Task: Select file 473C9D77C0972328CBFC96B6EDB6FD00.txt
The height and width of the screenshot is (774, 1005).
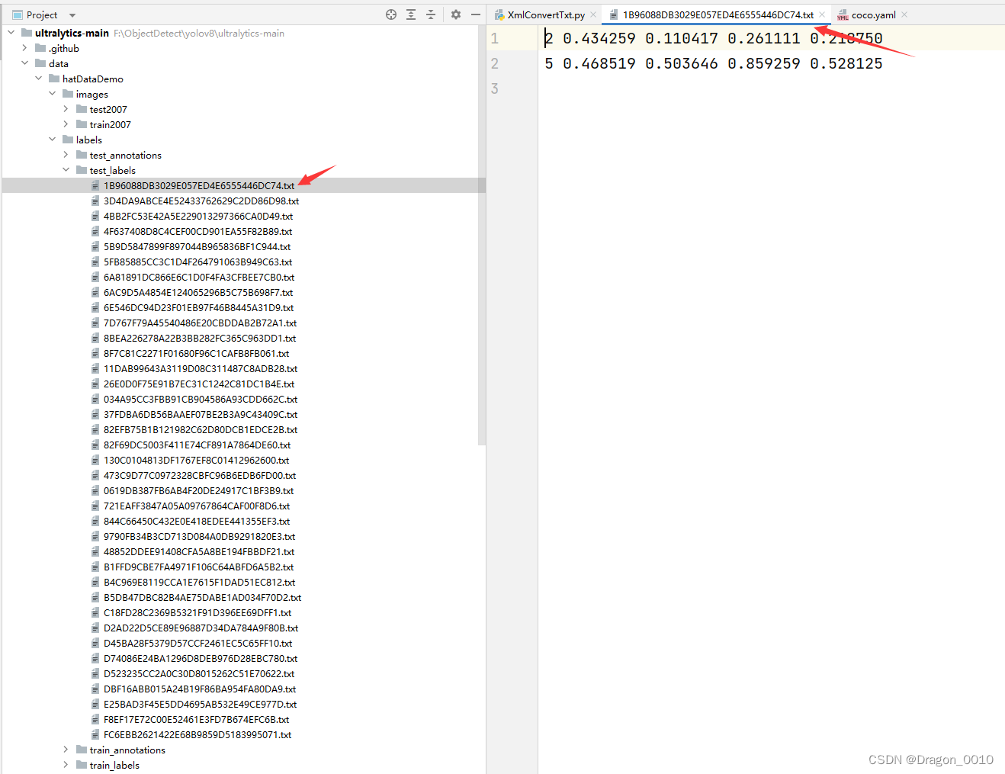Action: pos(200,475)
